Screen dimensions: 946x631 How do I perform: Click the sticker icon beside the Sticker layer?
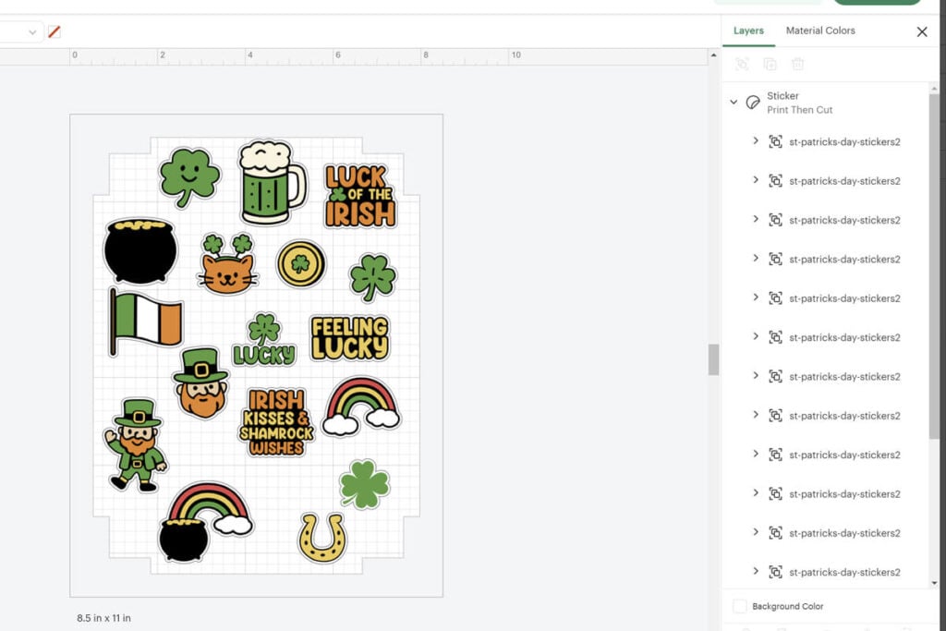point(752,103)
